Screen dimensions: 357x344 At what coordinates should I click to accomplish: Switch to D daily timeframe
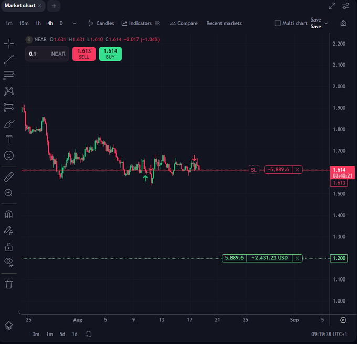[x=61, y=23]
